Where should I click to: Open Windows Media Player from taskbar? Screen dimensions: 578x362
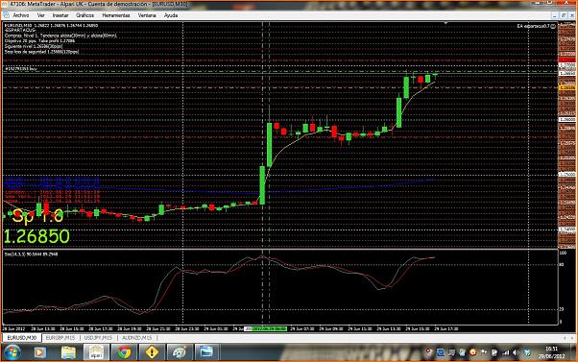[x=39, y=352]
